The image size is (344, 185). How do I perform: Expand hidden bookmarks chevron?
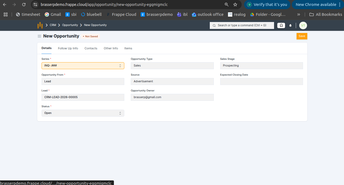point(299,14)
